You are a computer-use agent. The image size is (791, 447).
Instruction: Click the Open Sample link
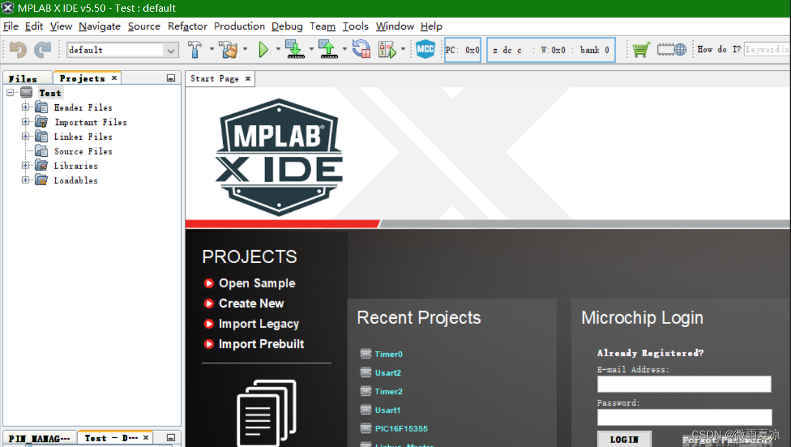pyautogui.click(x=257, y=283)
